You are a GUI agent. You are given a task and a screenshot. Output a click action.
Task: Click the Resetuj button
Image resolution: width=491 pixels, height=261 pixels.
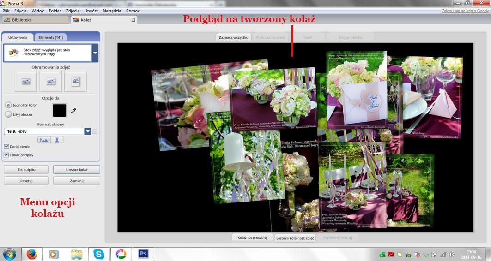[26, 181]
